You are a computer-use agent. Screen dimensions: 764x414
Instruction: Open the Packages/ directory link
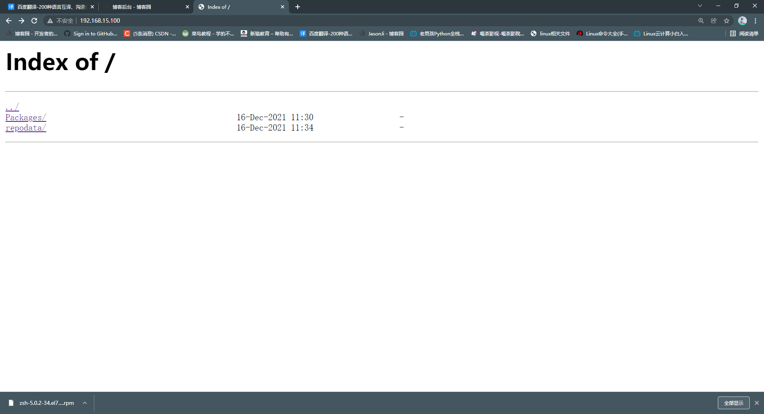tap(26, 117)
